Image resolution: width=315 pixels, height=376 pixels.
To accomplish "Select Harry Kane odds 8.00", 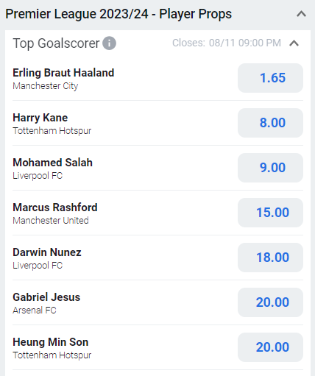I will click(270, 123).
